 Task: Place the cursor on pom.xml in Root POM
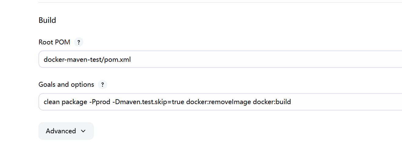[x=118, y=59]
